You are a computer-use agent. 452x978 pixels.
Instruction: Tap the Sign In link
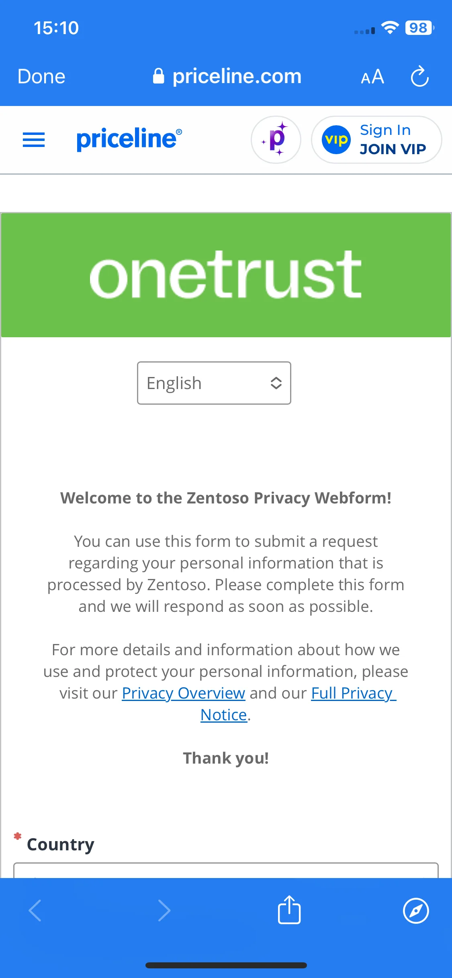click(385, 130)
